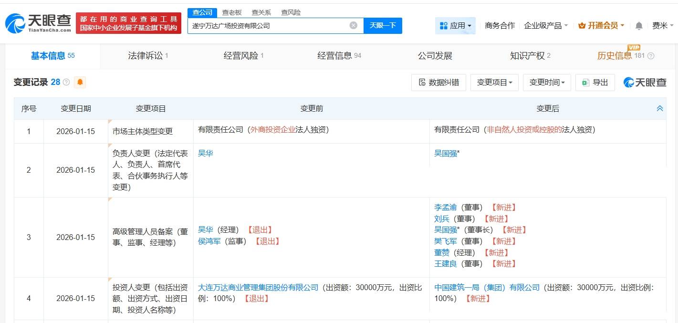The image size is (678, 323).
Task: Click the notification bell in top bar
Action: tap(639, 26)
